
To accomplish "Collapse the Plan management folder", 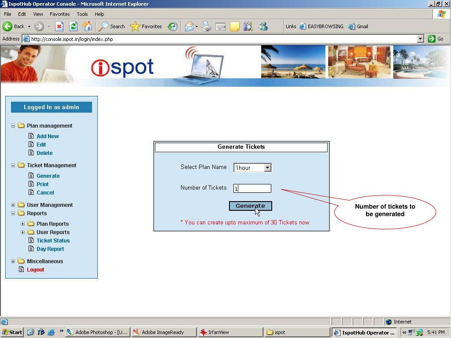I will (13, 126).
